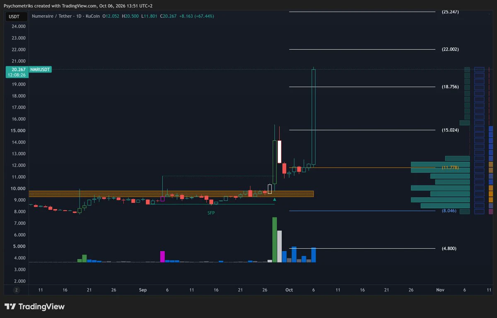Click the 12:08:26 candle countdown timer

[17, 75]
